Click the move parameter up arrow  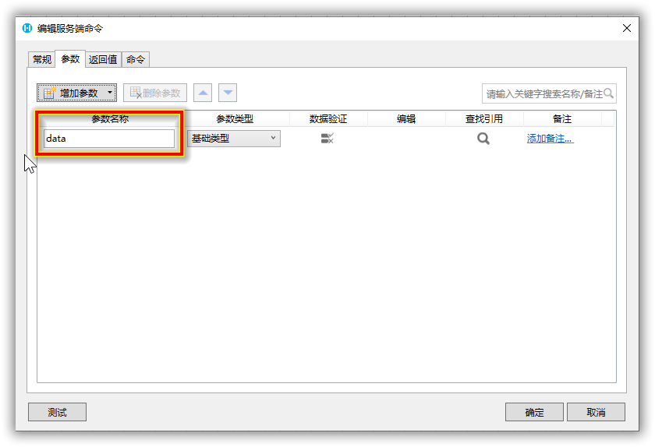tap(203, 93)
